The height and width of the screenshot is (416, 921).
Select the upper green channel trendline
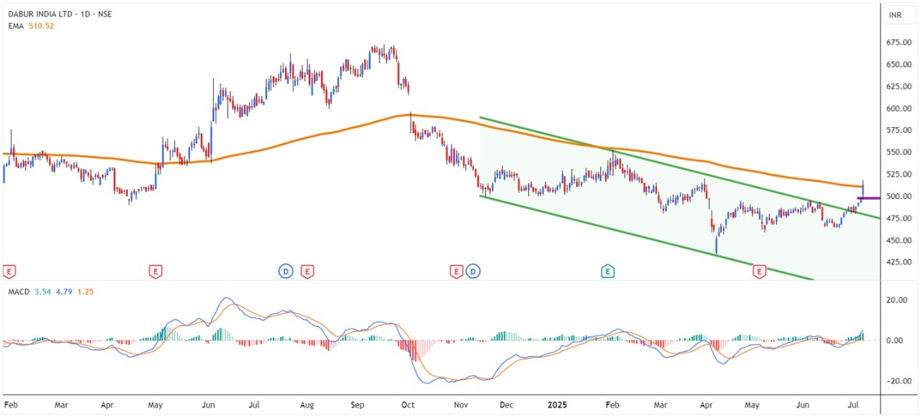click(648, 160)
